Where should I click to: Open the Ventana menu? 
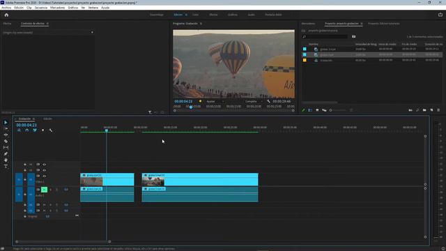(93, 8)
